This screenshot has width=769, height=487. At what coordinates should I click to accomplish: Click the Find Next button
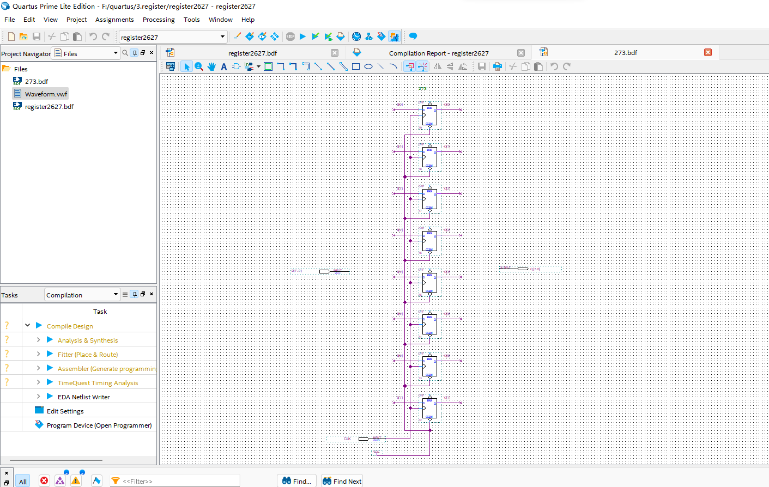(x=342, y=481)
